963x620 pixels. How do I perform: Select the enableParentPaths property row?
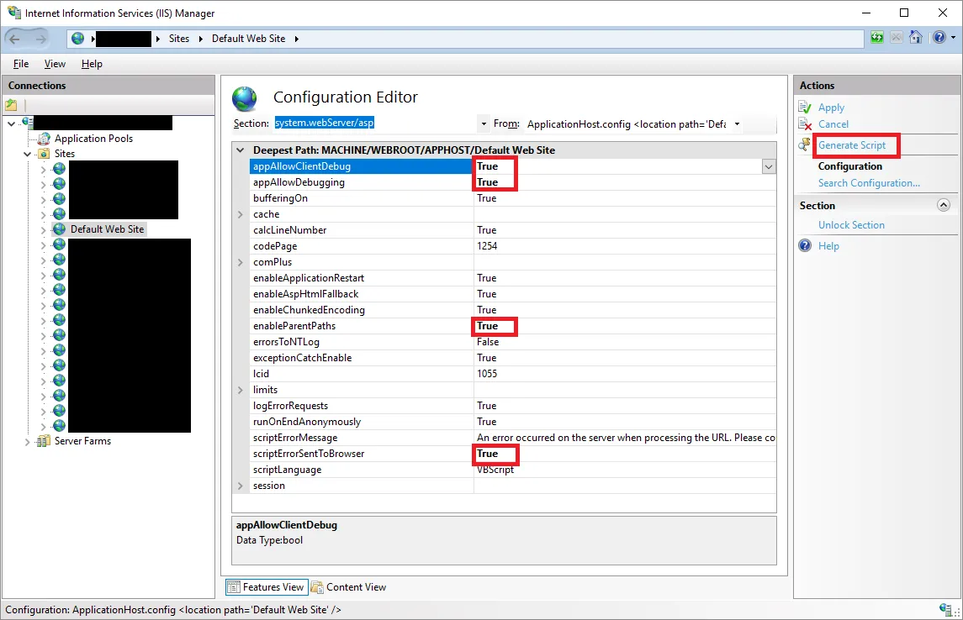pos(513,326)
